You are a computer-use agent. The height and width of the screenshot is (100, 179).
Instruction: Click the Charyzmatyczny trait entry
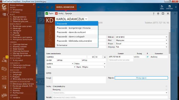59,86
